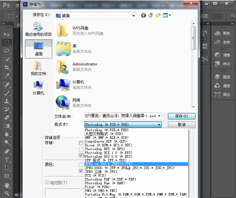
Task: Choose BMP format from list
Action: [136, 138]
